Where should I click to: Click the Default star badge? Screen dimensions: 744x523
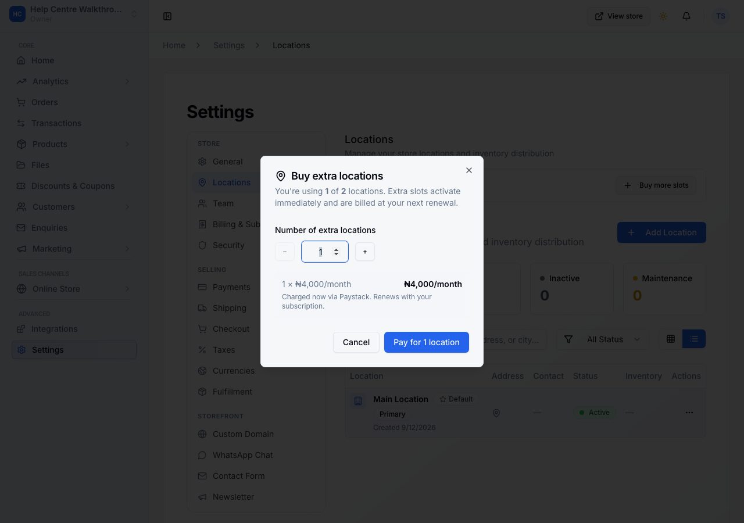[456, 399]
